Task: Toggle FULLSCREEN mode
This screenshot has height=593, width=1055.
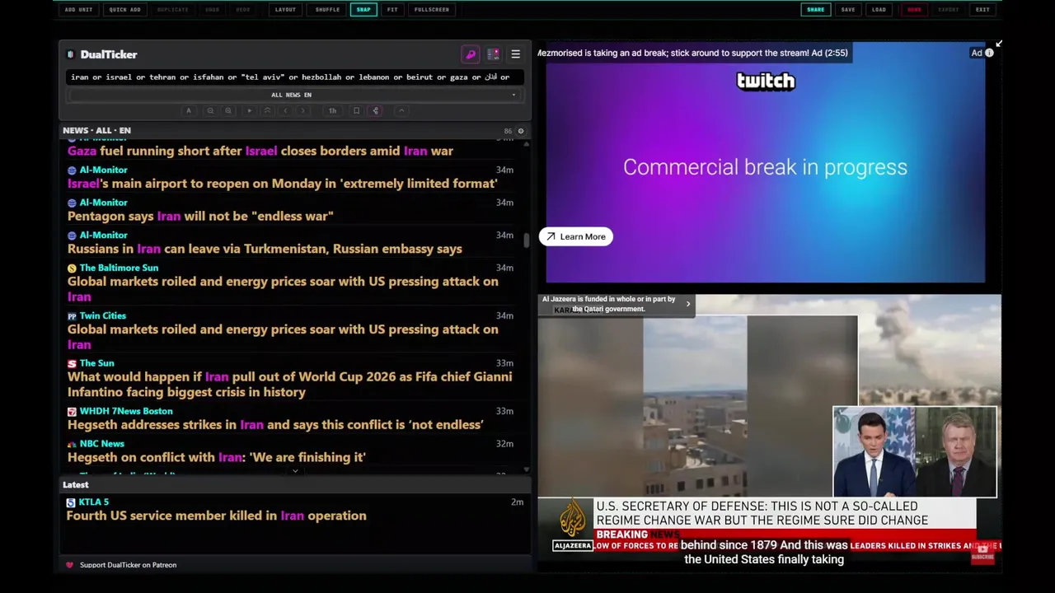Action: click(432, 10)
